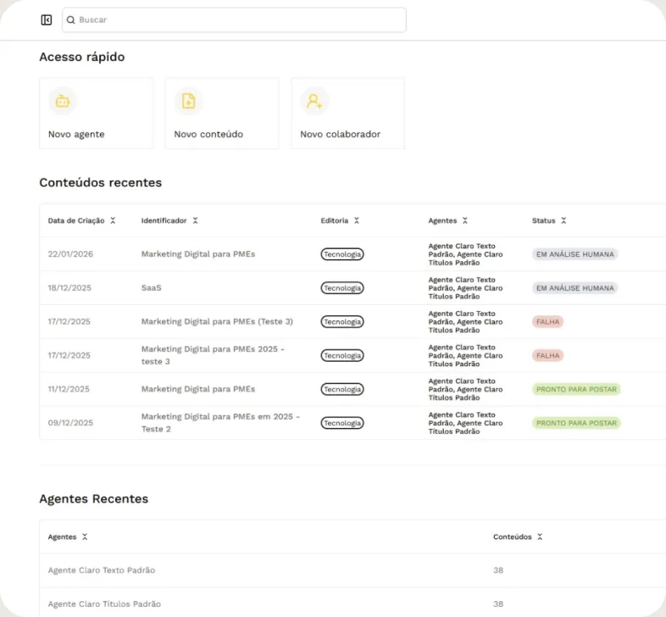666x617 pixels.
Task: Open Agente Claro Títulos Padrão agent row
Action: click(x=352, y=603)
